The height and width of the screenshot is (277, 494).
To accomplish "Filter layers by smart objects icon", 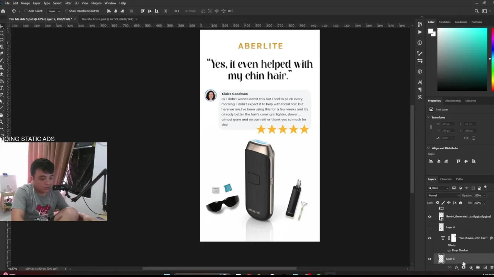I will point(479,188).
